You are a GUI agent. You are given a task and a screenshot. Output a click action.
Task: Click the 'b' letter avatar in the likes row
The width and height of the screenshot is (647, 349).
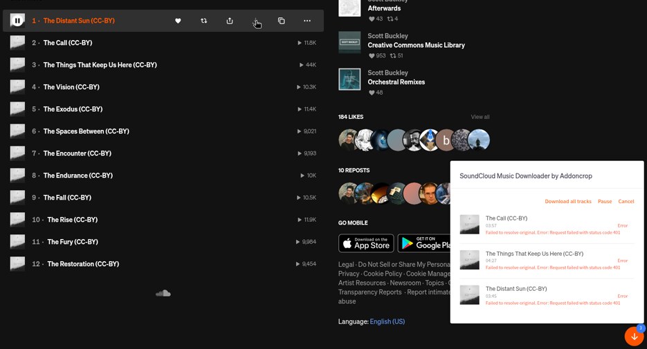446,140
